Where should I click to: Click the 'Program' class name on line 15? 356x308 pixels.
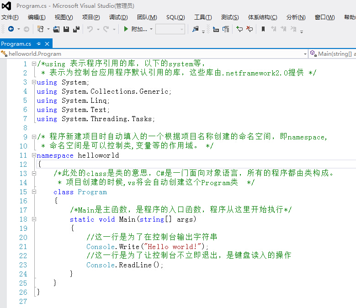click(x=92, y=192)
